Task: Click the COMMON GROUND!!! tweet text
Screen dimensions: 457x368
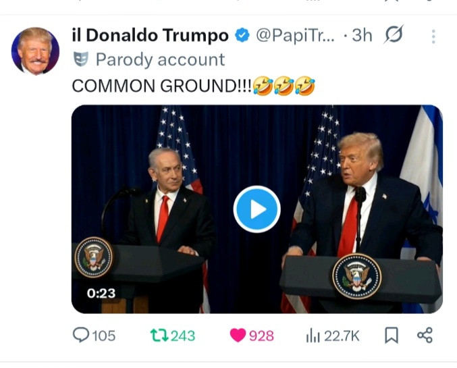Action: 162,86
